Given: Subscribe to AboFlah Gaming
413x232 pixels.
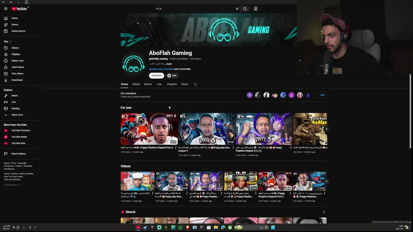Looking at the screenshot, I should tap(156, 75).
